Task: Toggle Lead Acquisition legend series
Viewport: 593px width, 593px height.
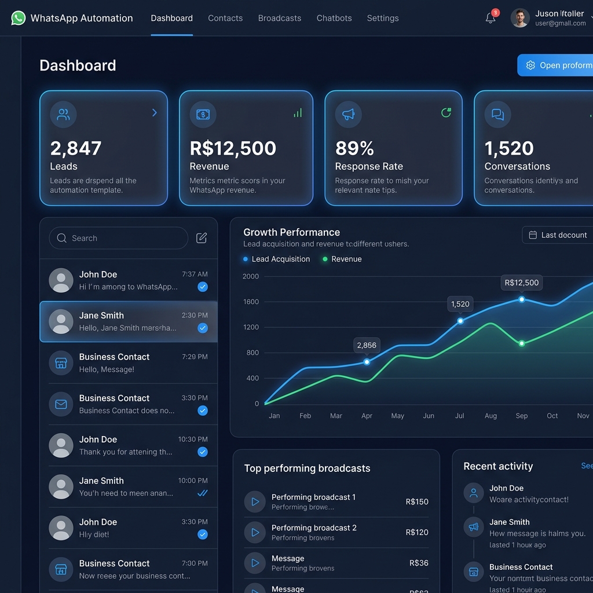Action: point(276,259)
